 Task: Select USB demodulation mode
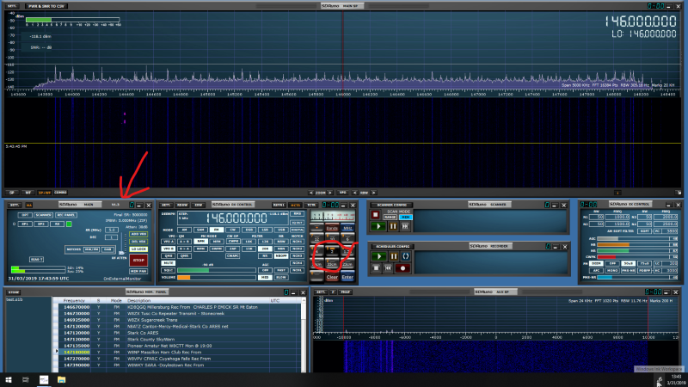coord(281,230)
